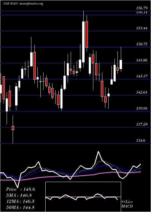The height and width of the screenshot is (212, 151).
Task: Click the 'Price : 148.6' readout
Action: click(21, 189)
